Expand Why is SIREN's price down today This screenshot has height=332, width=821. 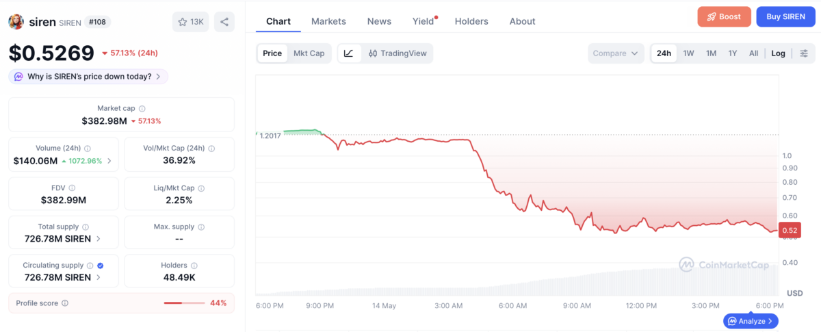tap(88, 77)
